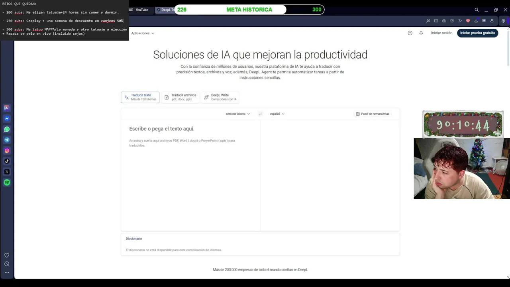Expand the 'detectar idioma' source language dropdown
Image resolution: width=510 pixels, height=287 pixels.
pyautogui.click(x=238, y=114)
